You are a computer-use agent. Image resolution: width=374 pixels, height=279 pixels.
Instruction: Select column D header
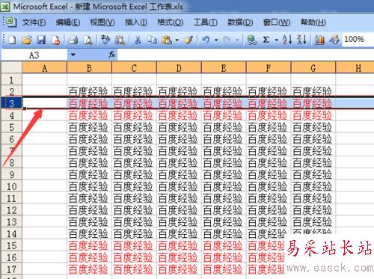[179, 68]
